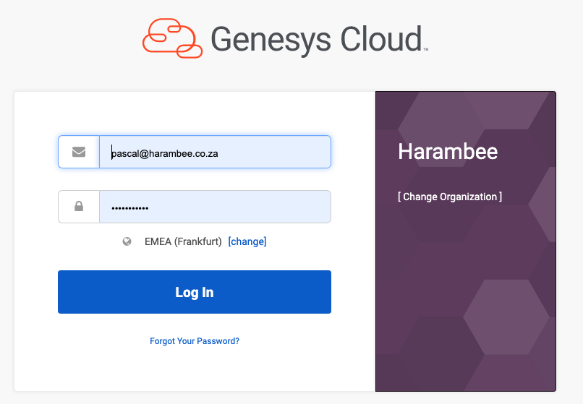Click the Genesys Cloud logo icon
The height and width of the screenshot is (404, 583).
[x=173, y=38]
